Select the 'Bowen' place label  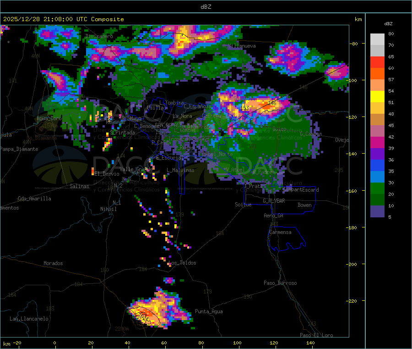[x=304, y=205]
